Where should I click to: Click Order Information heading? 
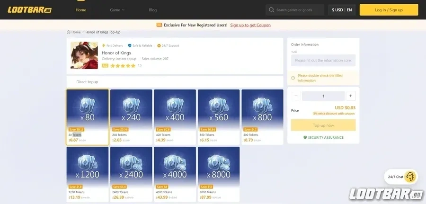(x=305, y=44)
